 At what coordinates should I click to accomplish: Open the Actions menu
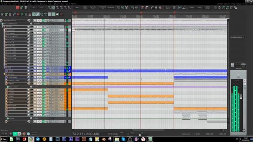pos(36,4)
